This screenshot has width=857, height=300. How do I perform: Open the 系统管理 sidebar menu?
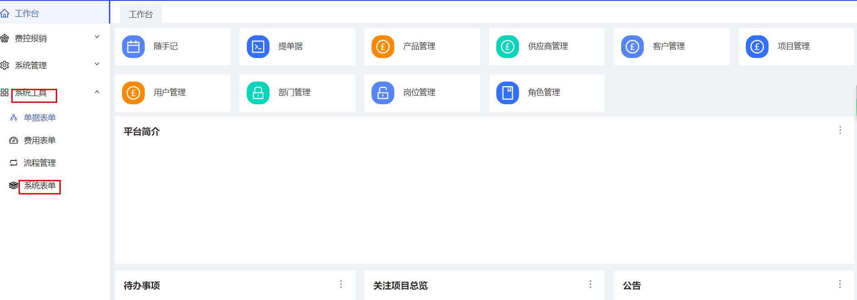54,65
